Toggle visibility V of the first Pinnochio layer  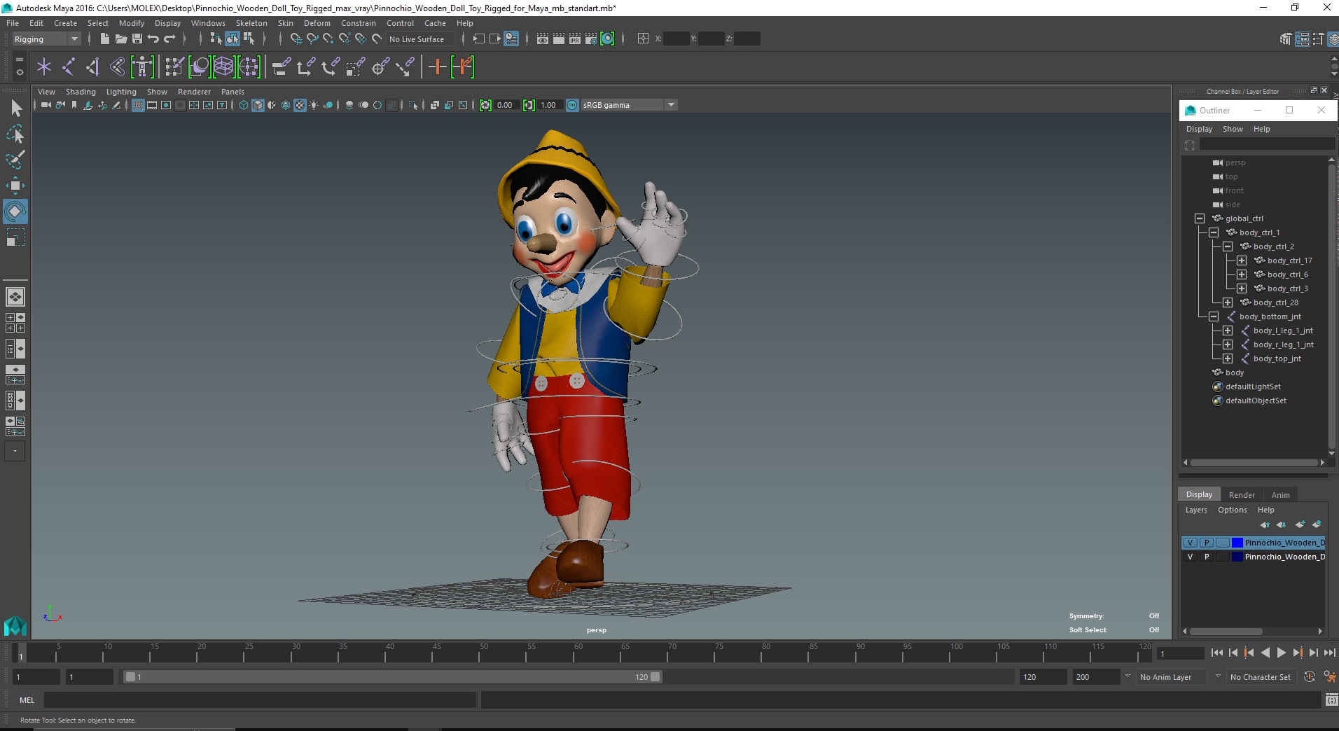tap(1190, 543)
